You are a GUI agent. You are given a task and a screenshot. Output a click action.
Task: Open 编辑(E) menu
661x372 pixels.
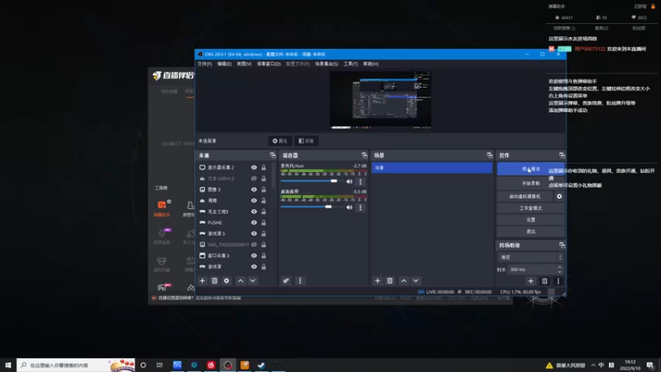pyautogui.click(x=224, y=64)
